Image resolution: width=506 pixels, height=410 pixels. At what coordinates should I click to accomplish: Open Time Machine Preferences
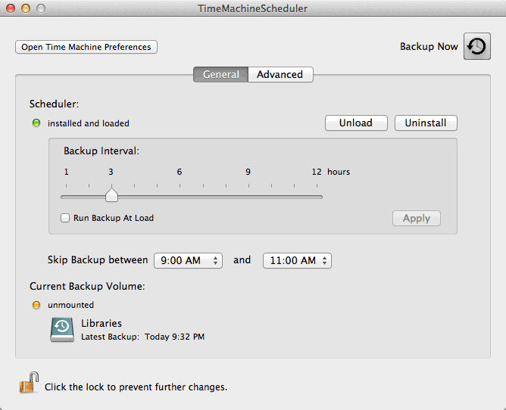coord(86,47)
